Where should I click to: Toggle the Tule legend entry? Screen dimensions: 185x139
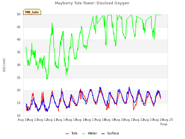click(x=71, y=133)
